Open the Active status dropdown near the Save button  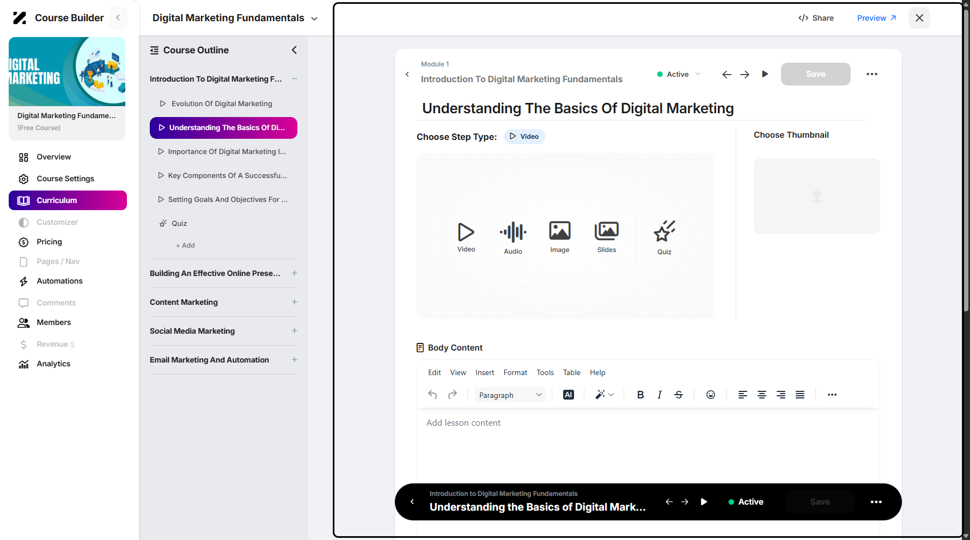pyautogui.click(x=679, y=74)
